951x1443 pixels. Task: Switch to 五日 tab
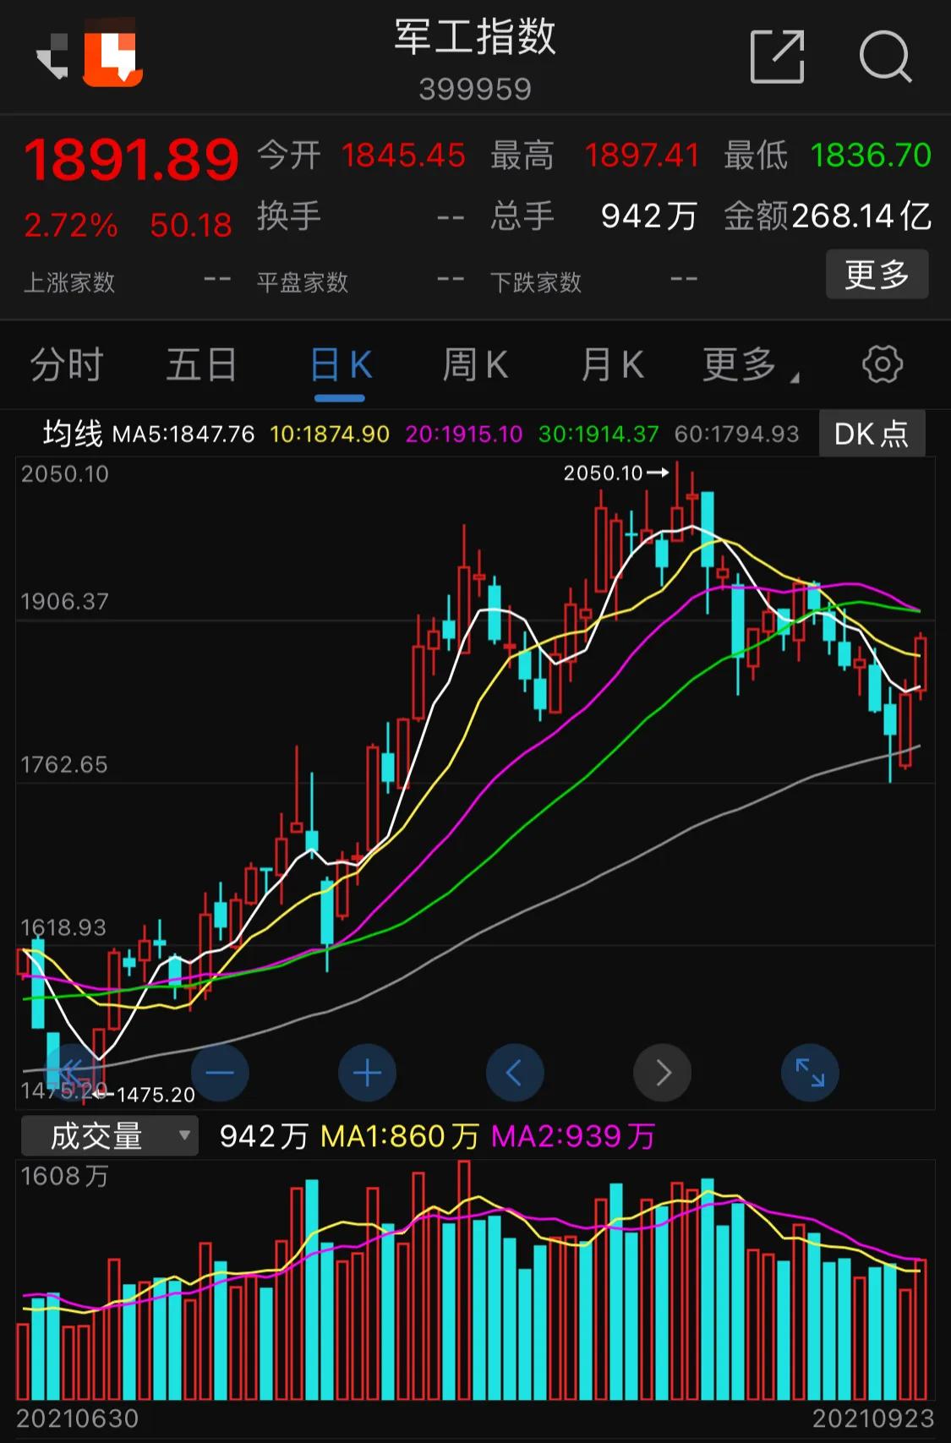(x=201, y=365)
